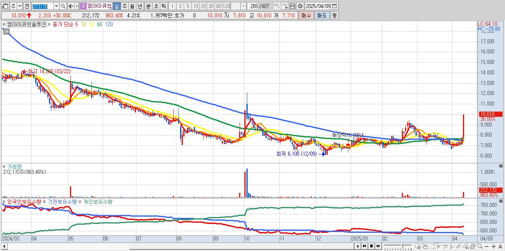Click the rewind double-arrow button
Image resolution: width=505 pixels, height=251 pixels.
(x=364, y=246)
